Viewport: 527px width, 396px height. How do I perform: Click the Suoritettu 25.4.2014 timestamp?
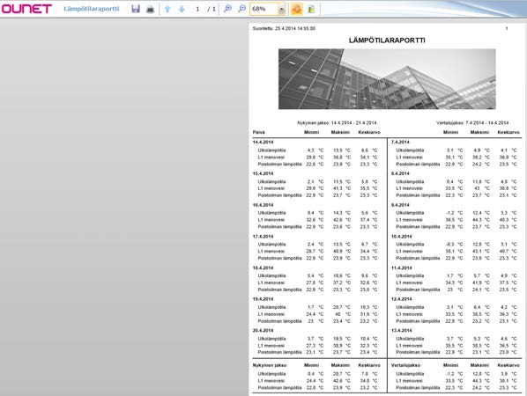click(x=284, y=28)
